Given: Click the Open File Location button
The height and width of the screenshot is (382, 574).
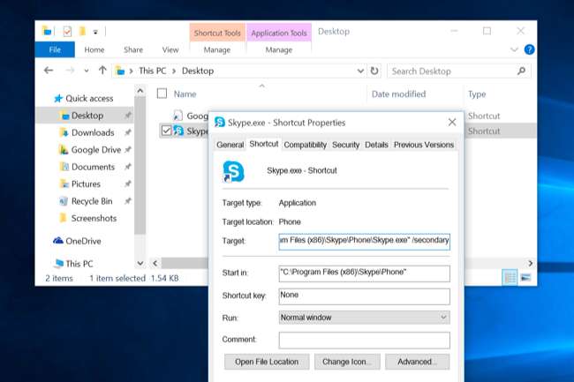Looking at the screenshot, I should click(267, 362).
